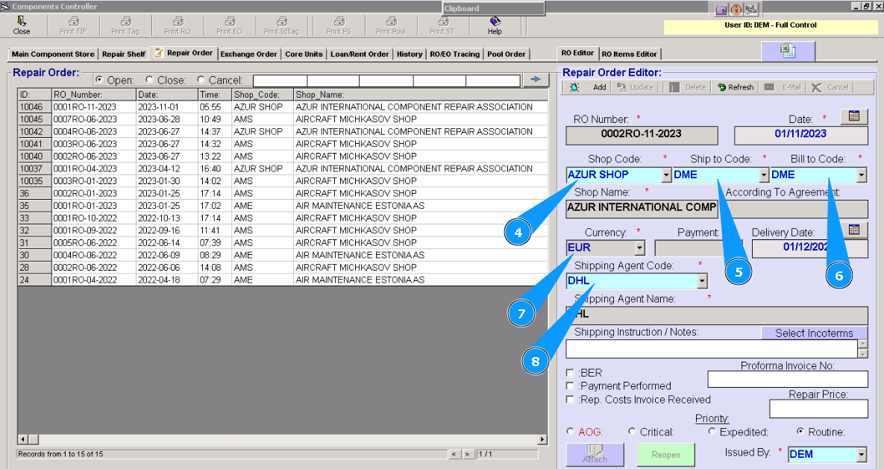Click the Select Incoterms button
Image resolution: width=884 pixels, height=469 pixels.
[814, 333]
